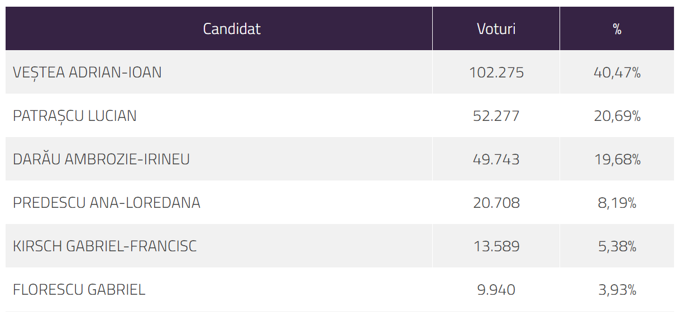Select PREDESCU ANA-LOREDANA candidate name

pyautogui.click(x=106, y=203)
